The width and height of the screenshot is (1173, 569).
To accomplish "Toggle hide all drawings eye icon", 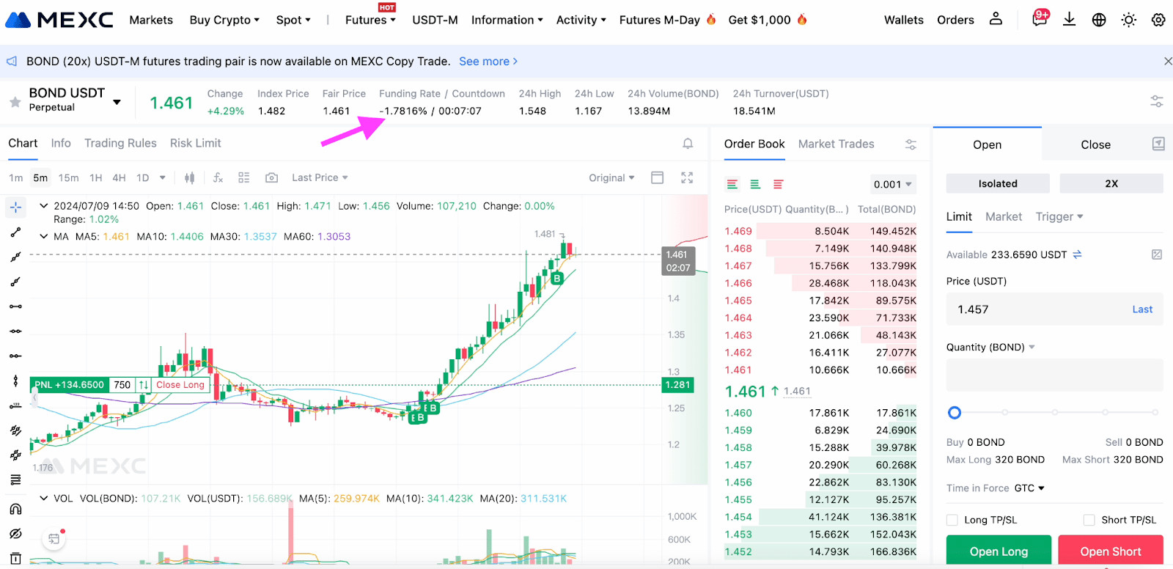I will [15, 534].
